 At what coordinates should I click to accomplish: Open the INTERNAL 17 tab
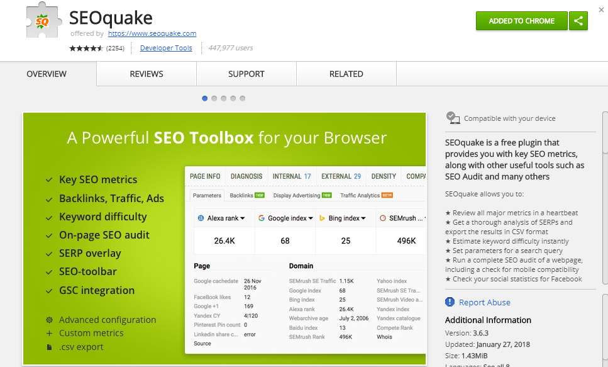point(292,176)
